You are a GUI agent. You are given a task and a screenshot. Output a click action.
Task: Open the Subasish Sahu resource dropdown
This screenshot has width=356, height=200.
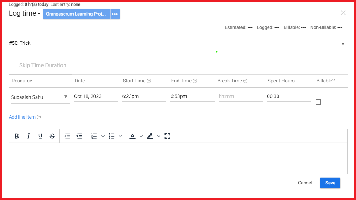[x=40, y=97]
